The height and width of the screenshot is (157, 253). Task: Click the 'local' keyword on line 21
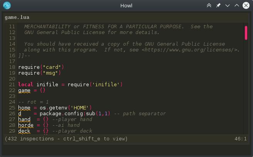pyautogui.click(x=26, y=84)
